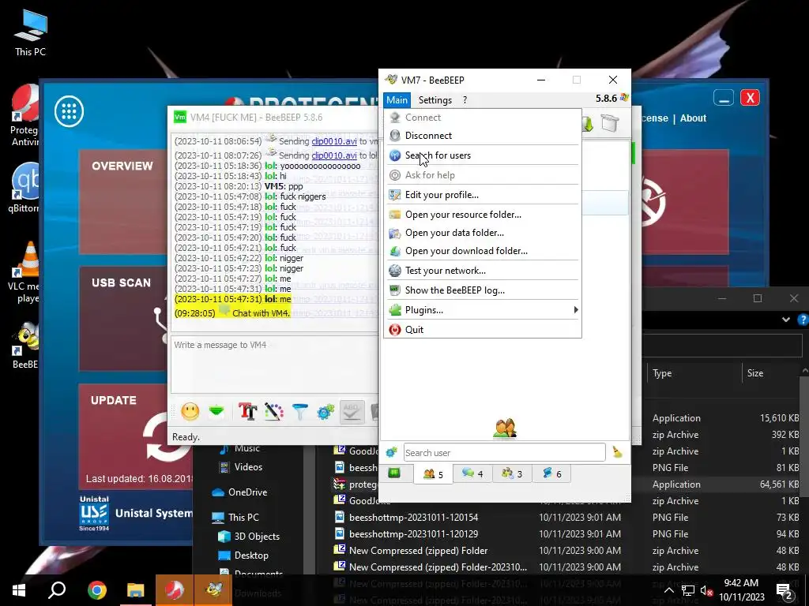Viewport: 809px width, 606px height.
Task: Click the green send file arrow icon
Action: (216, 411)
